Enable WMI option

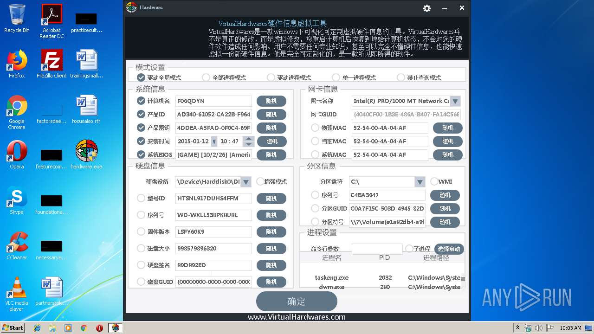click(434, 181)
